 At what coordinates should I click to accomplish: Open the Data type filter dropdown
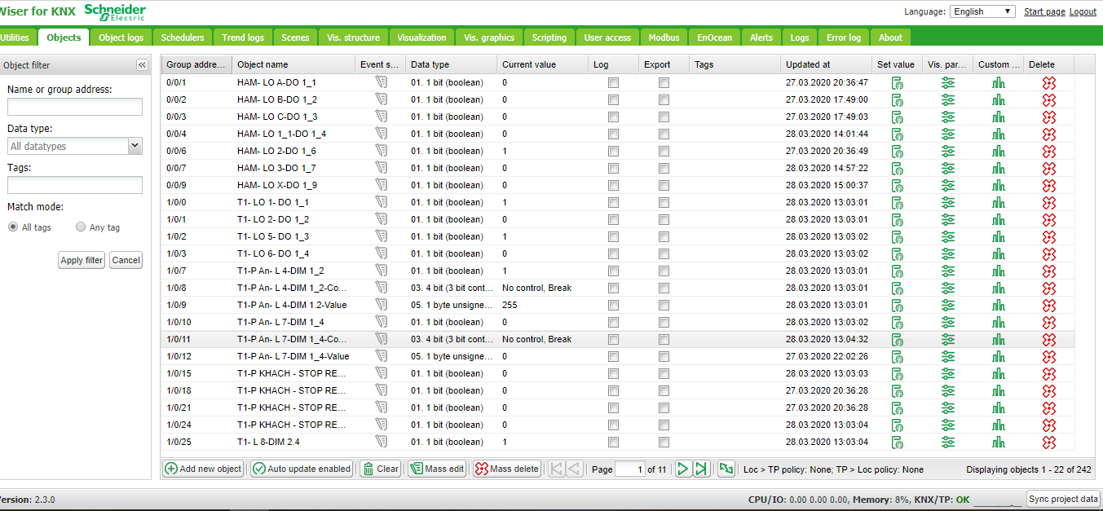[135, 146]
